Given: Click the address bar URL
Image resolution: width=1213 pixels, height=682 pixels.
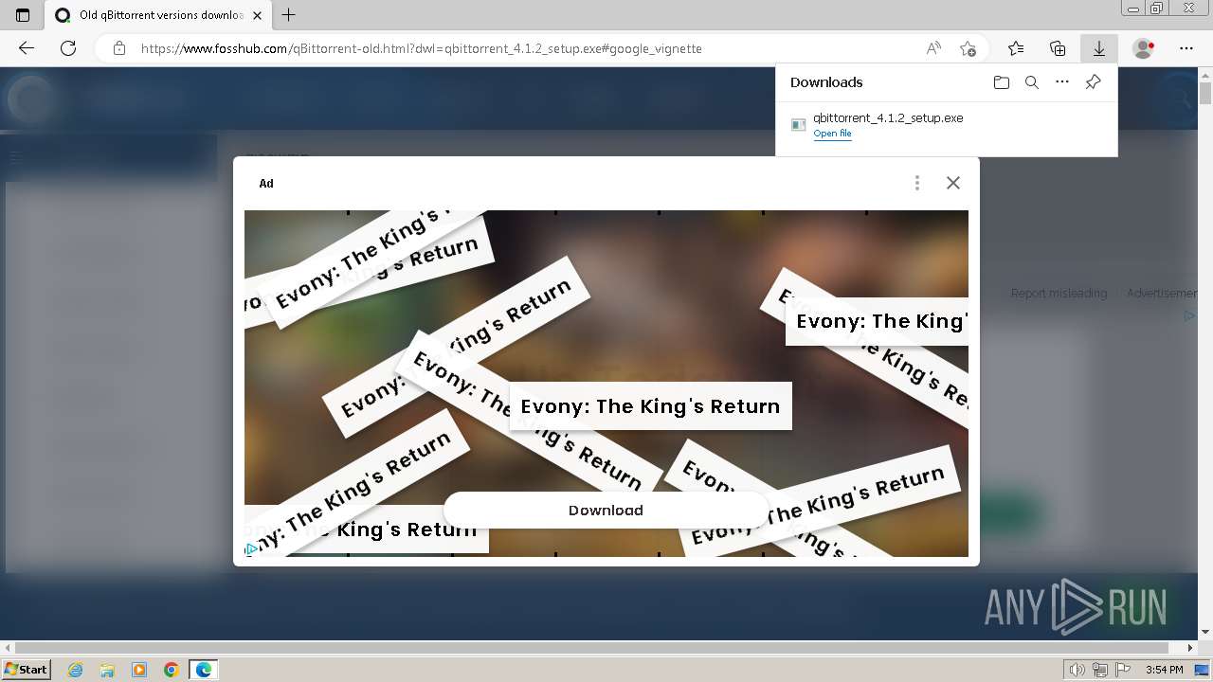Looking at the screenshot, I should [422, 48].
